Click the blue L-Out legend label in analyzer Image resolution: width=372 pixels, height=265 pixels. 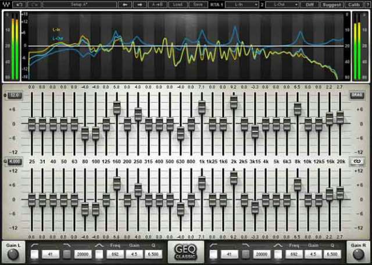(58, 38)
